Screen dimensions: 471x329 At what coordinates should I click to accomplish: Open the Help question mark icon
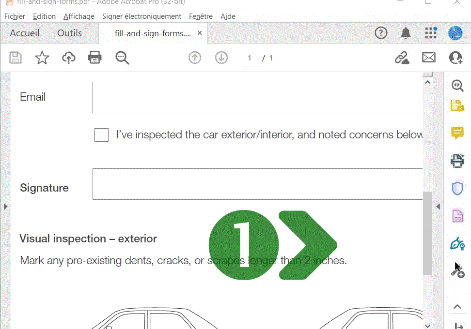click(x=381, y=33)
